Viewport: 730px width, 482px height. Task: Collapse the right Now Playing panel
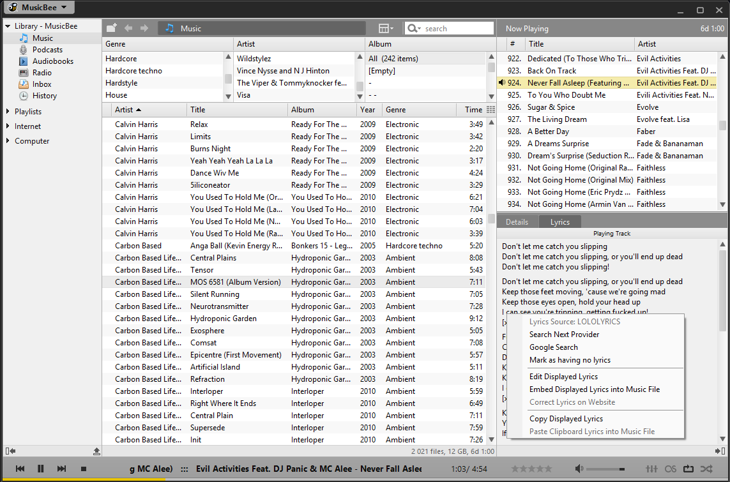(720, 451)
